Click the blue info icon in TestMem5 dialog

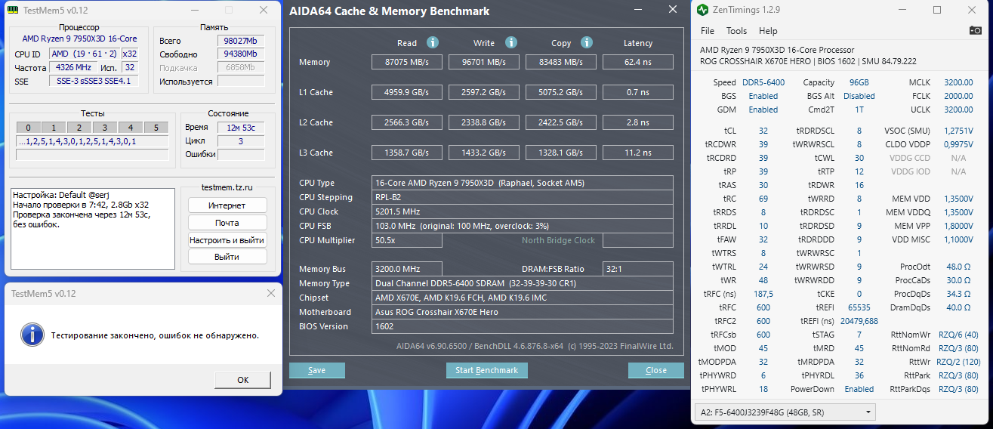click(x=32, y=335)
